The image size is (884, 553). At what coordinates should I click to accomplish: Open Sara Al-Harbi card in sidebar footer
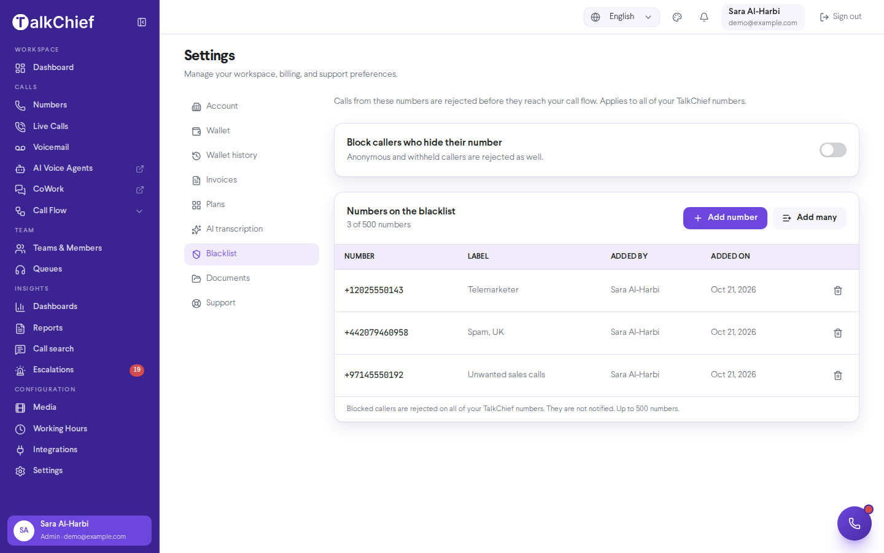click(80, 530)
